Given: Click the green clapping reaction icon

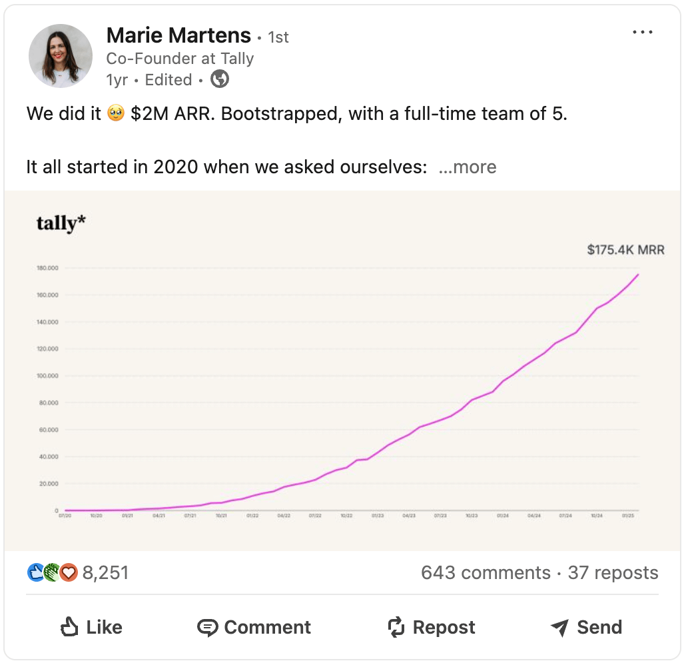Looking at the screenshot, I should (x=52, y=572).
